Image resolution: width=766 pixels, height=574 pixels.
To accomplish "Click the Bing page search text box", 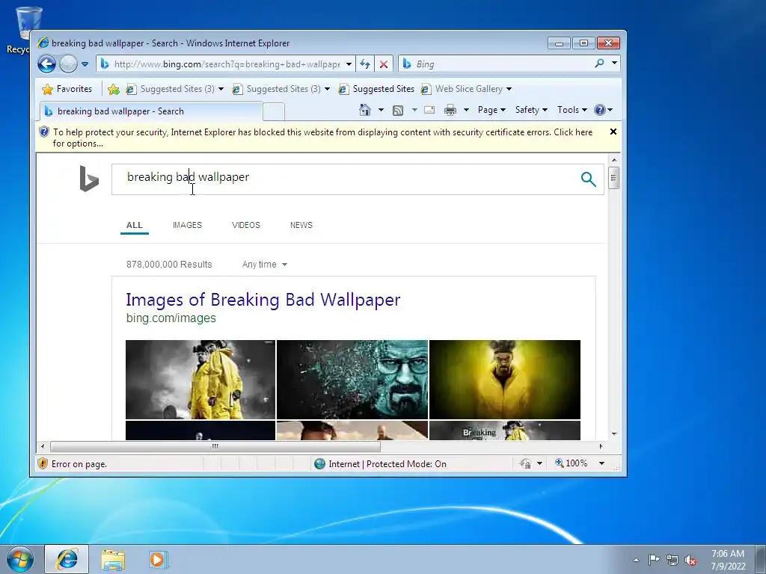I will pos(342,179).
